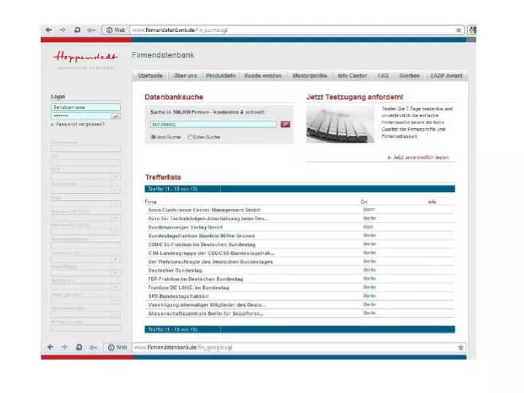Click the Firma column header
Viewport: 524px width, 393px height.
[x=151, y=202]
